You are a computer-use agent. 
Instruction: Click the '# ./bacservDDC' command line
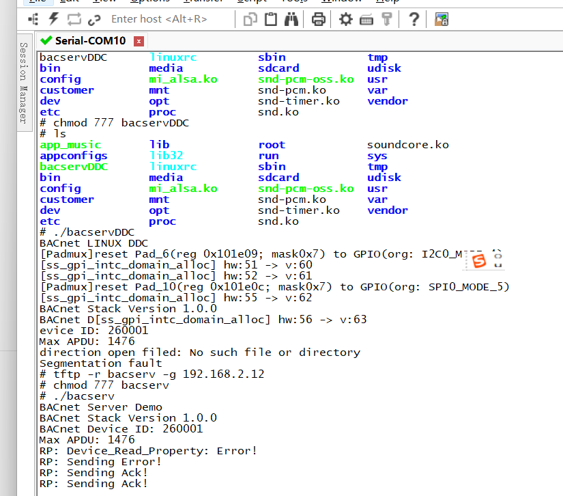click(x=87, y=232)
